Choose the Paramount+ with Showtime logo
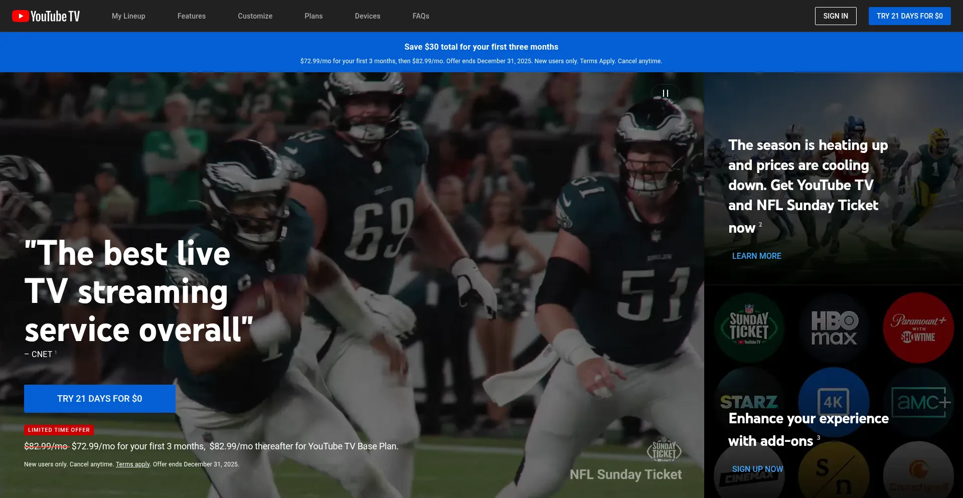 (918, 328)
